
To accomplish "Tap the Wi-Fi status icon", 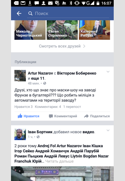I will pos(84,3).
